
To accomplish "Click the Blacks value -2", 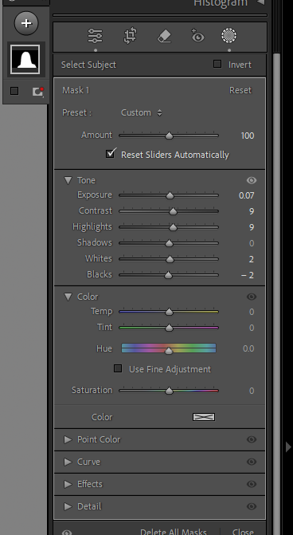I will tap(248, 275).
